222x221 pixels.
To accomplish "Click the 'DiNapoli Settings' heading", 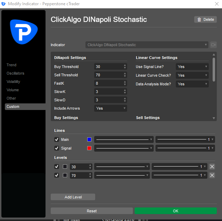I will click(70, 58).
